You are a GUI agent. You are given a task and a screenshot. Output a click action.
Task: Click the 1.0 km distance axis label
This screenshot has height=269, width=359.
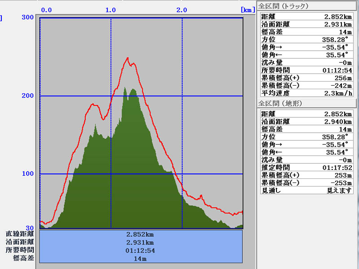(110, 9)
